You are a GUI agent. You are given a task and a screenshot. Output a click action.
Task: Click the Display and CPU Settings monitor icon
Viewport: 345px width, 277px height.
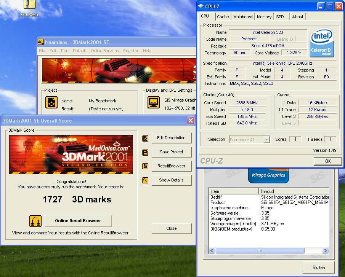point(154,102)
